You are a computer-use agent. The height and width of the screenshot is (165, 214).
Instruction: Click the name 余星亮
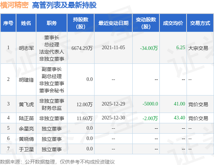click(26, 129)
